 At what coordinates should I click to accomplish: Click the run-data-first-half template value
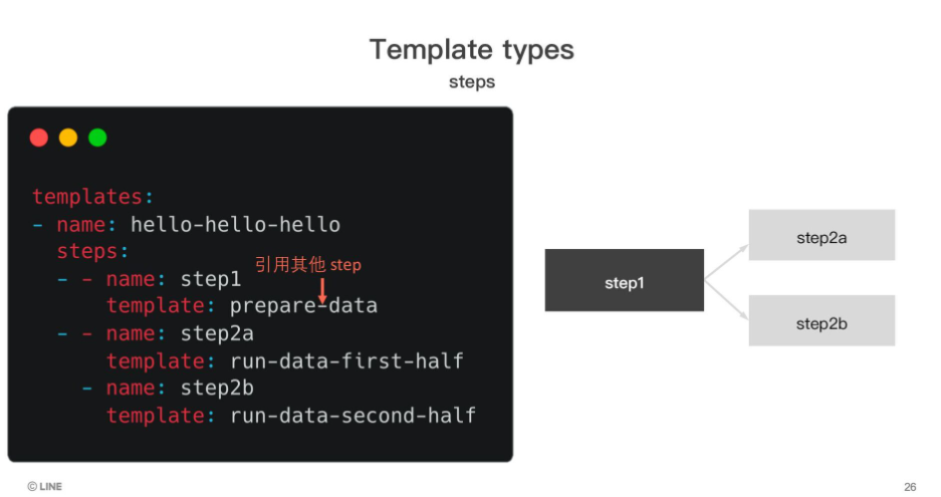coord(347,361)
